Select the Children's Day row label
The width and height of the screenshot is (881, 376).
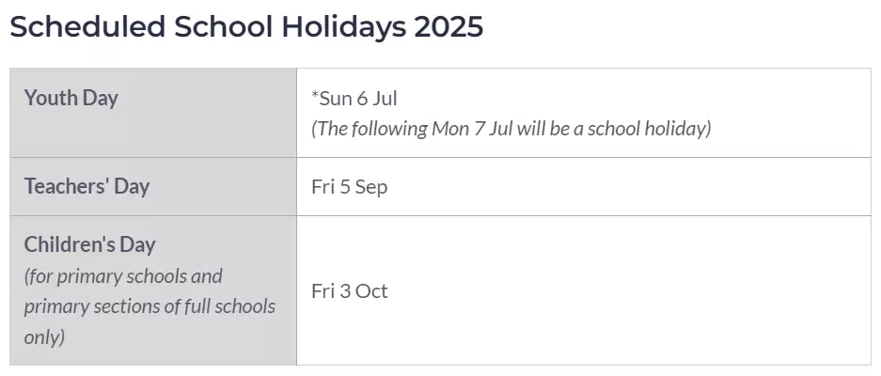click(89, 244)
